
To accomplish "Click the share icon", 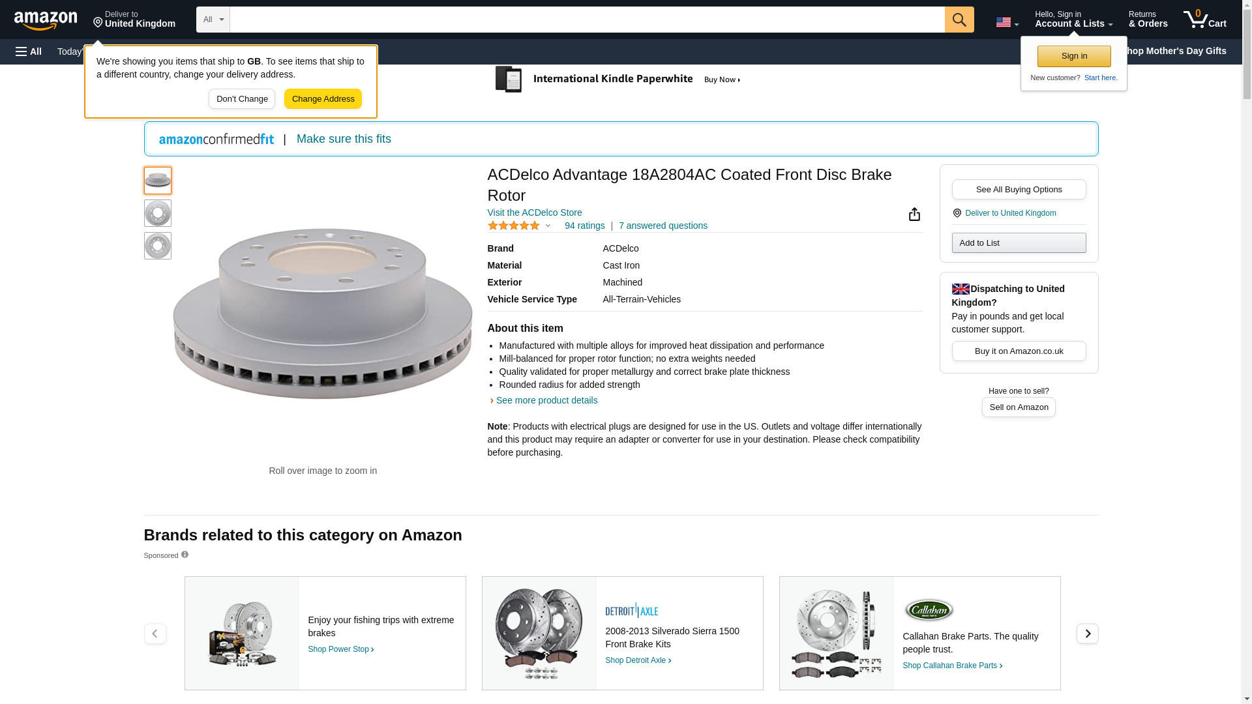I will click(914, 214).
